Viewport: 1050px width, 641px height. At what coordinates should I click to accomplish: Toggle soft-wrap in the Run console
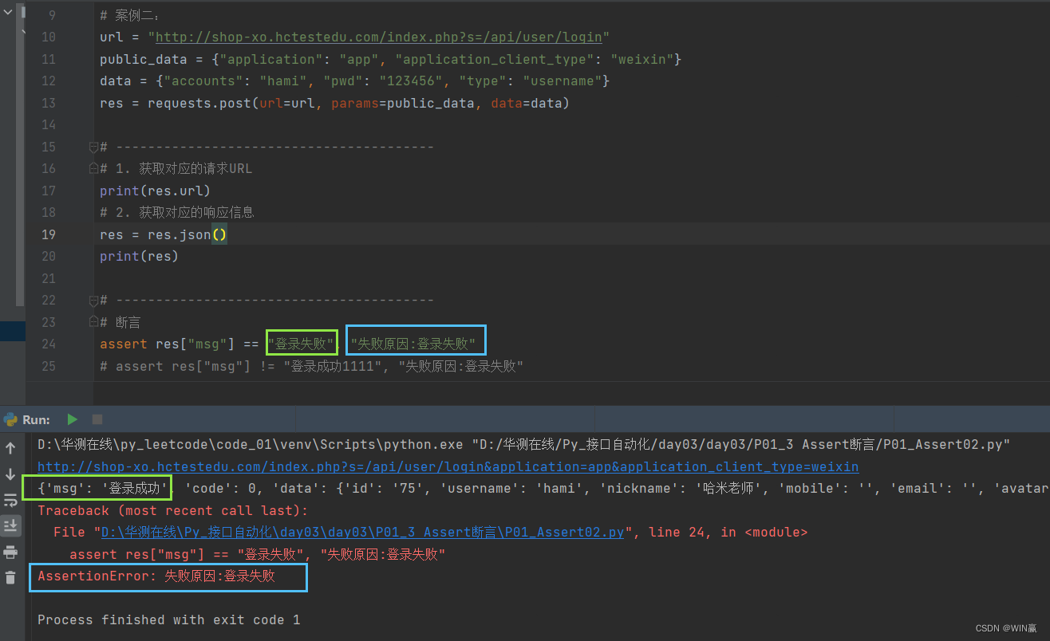click(10, 500)
